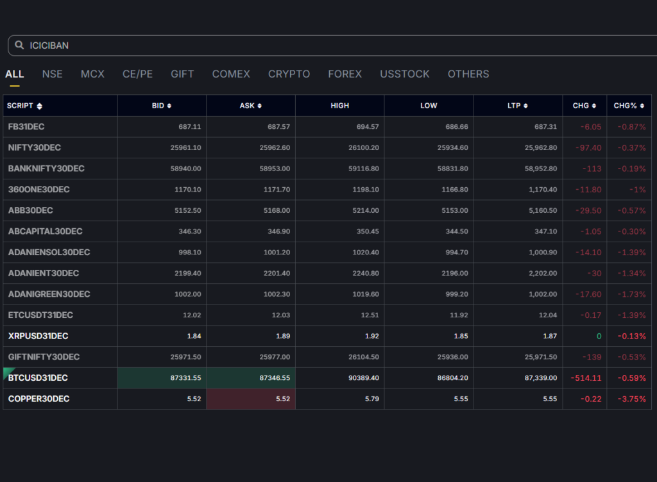Sort by ASK column arrows icon
The image size is (657, 482).
259,106
